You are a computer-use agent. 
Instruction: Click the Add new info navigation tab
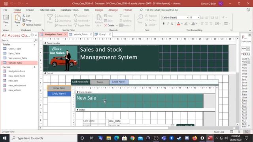80,82
